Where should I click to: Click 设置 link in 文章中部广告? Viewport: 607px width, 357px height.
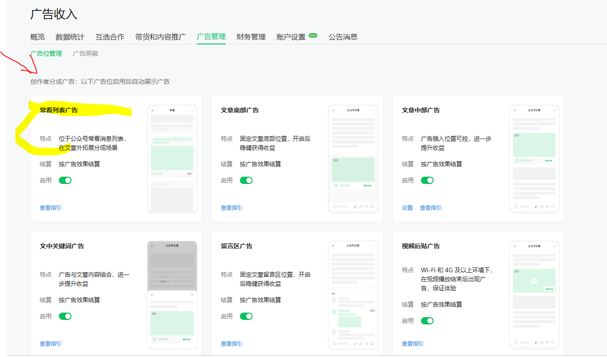click(407, 207)
